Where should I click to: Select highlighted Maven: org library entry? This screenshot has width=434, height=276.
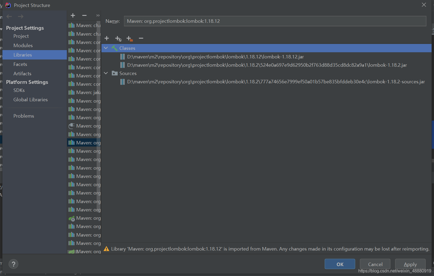click(84, 143)
